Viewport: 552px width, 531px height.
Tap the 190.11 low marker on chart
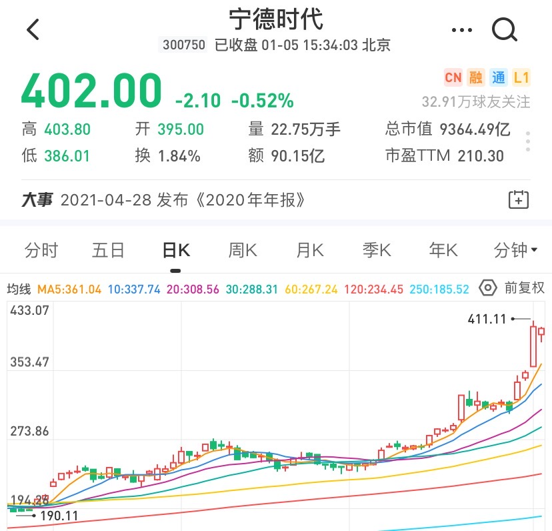tap(59, 516)
